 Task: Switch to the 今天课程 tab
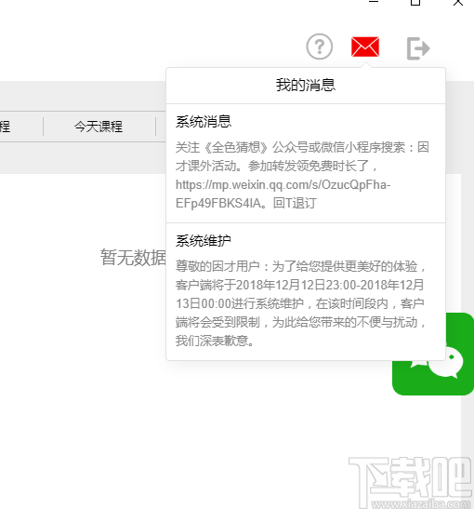[99, 127]
